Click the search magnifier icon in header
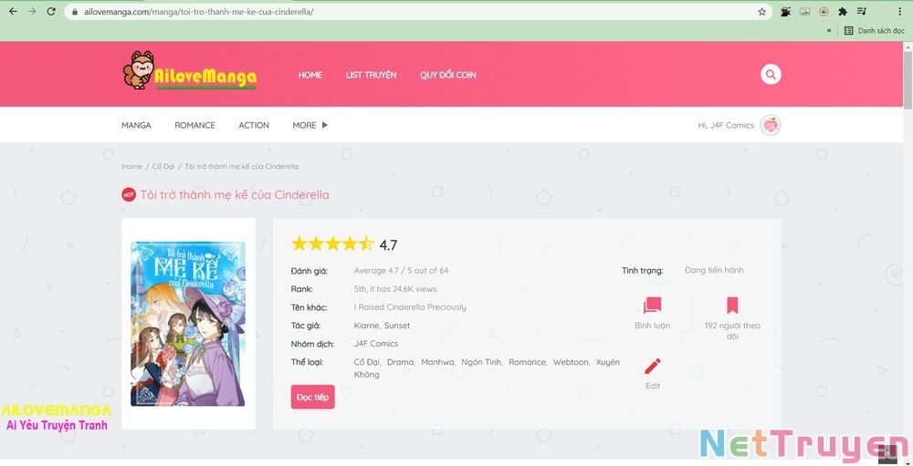 coord(771,75)
